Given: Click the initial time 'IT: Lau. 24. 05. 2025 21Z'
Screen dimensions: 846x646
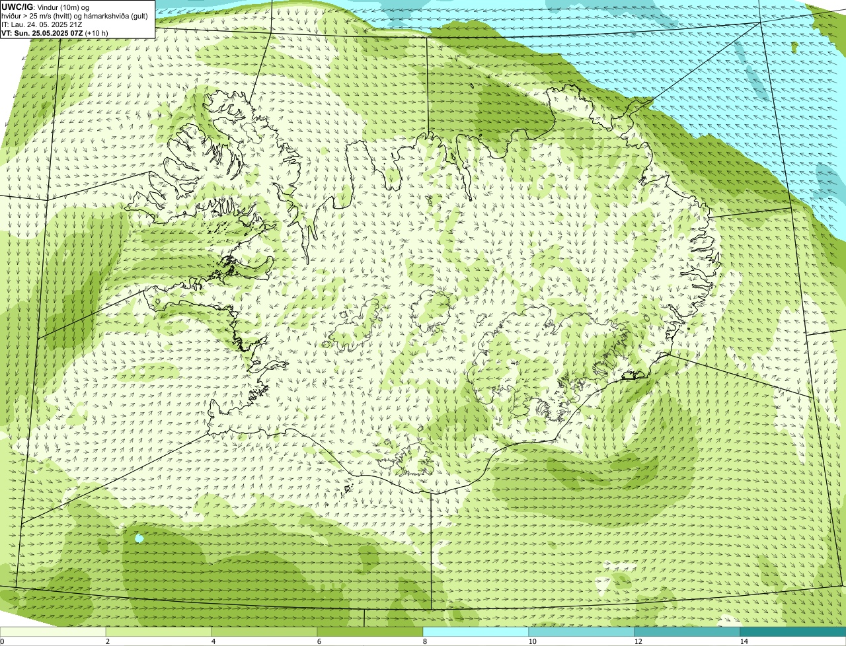Looking at the screenshot, I should click(x=42, y=24).
